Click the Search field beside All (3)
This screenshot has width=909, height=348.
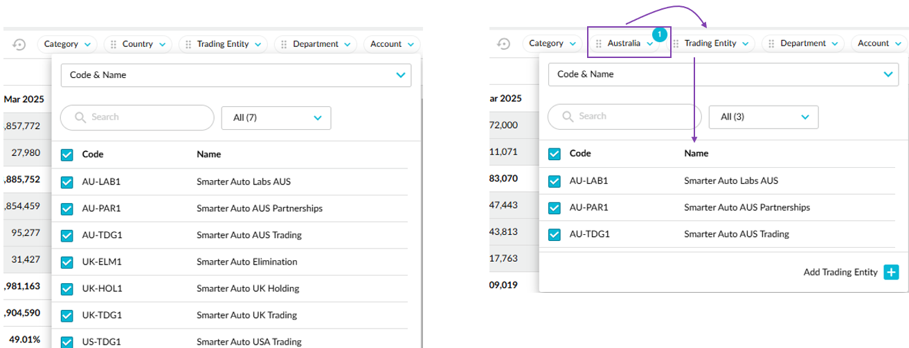click(623, 117)
